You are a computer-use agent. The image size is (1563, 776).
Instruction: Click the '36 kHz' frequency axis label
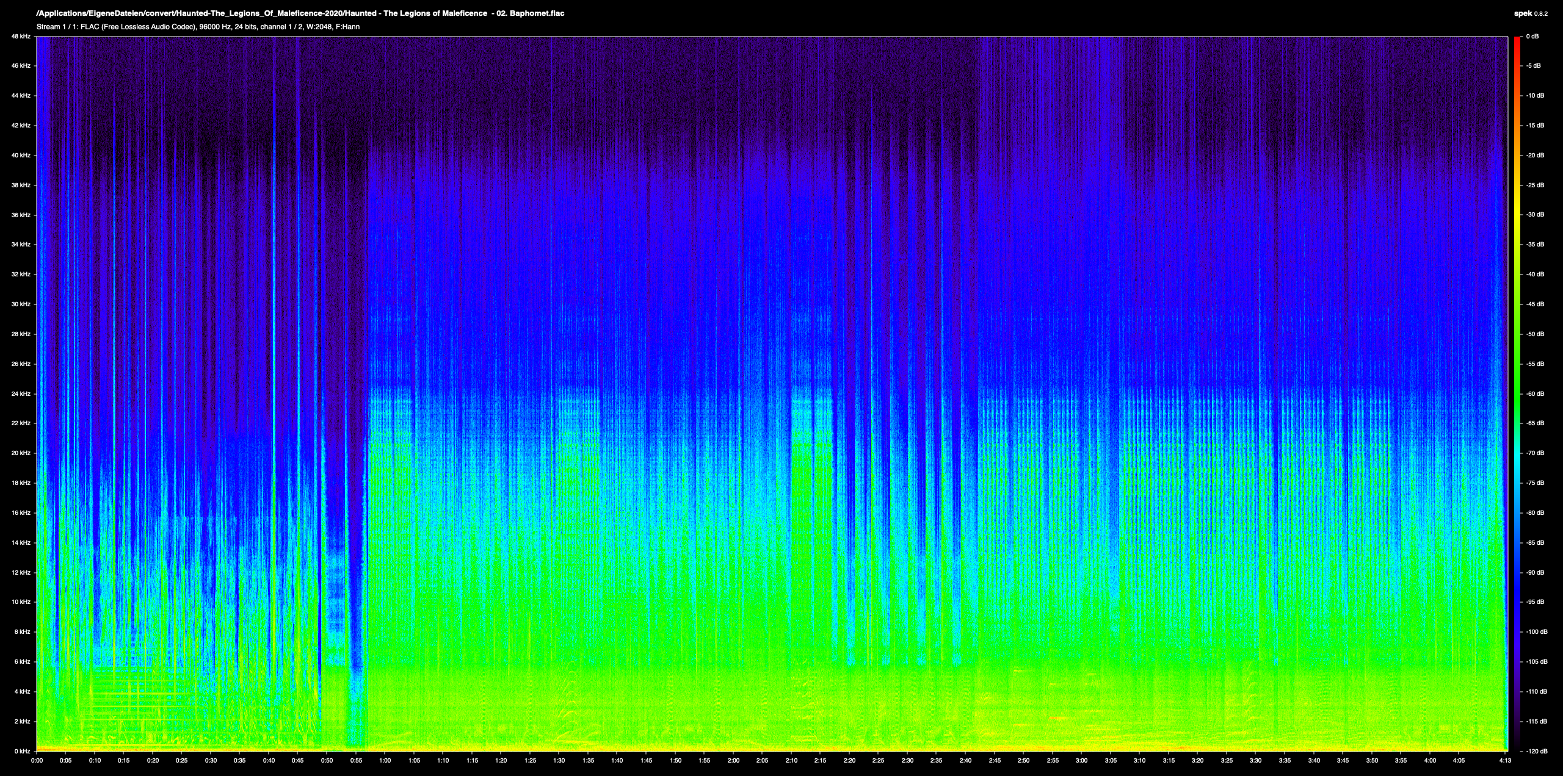click(x=20, y=215)
